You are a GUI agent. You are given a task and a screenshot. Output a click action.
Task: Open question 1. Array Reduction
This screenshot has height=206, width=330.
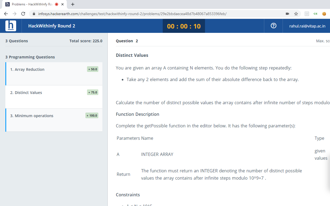coord(54,74)
